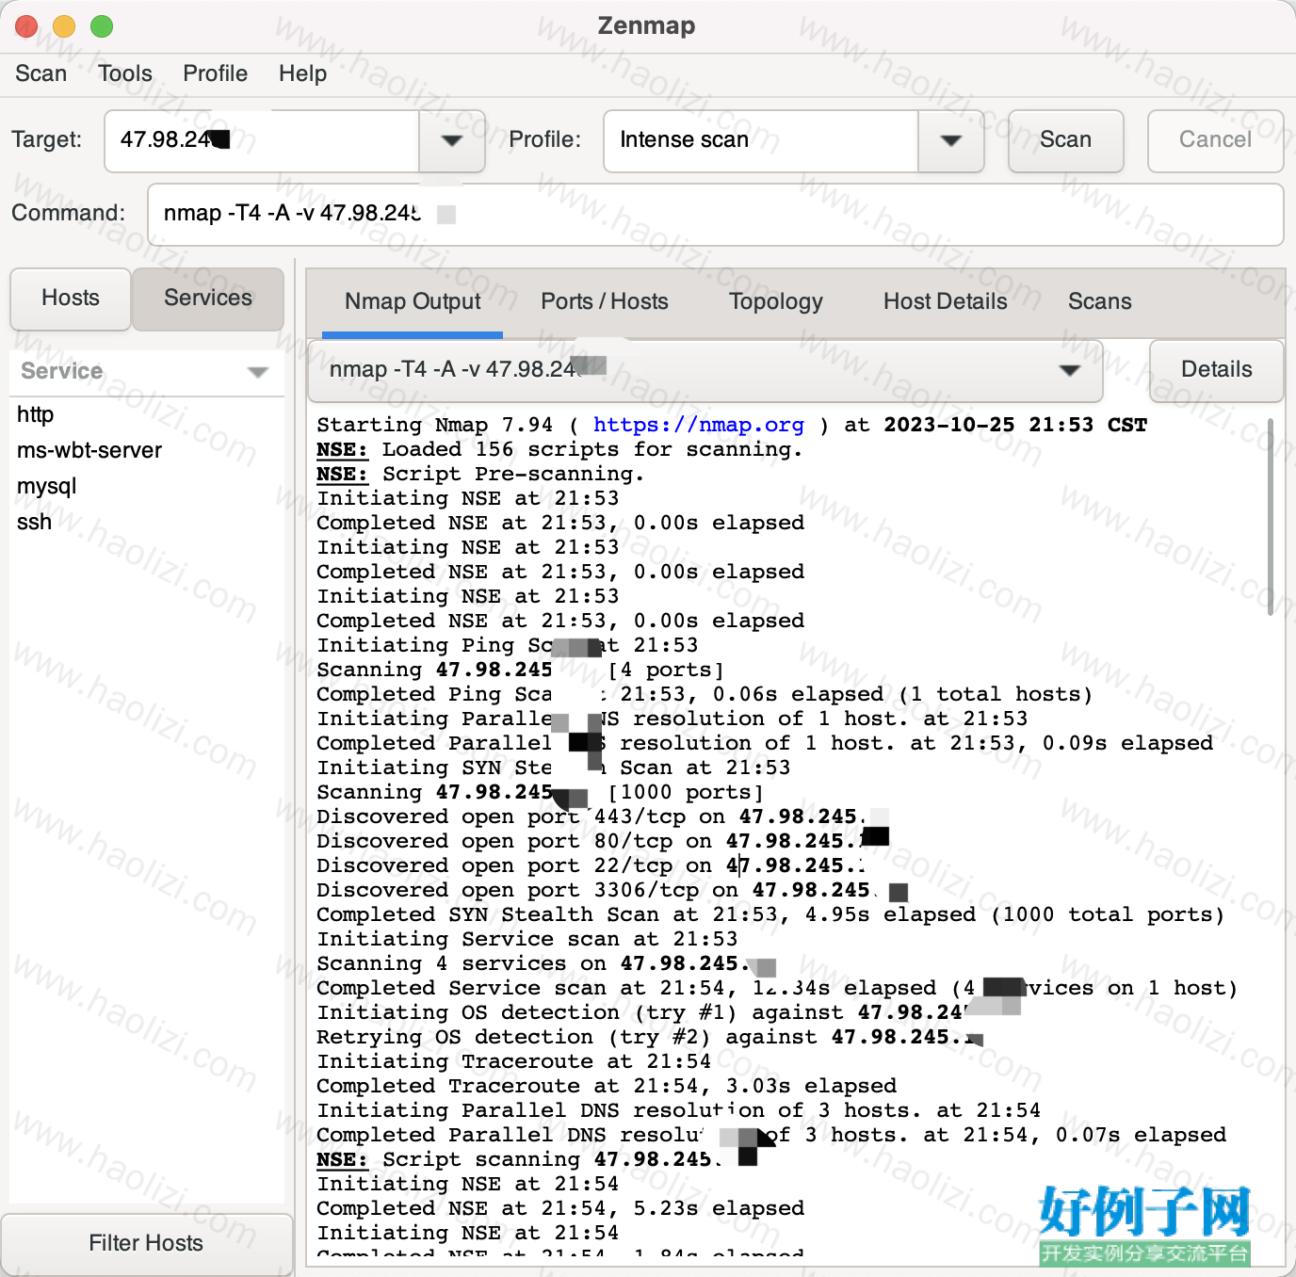Click the Intense scan profile field

click(761, 140)
